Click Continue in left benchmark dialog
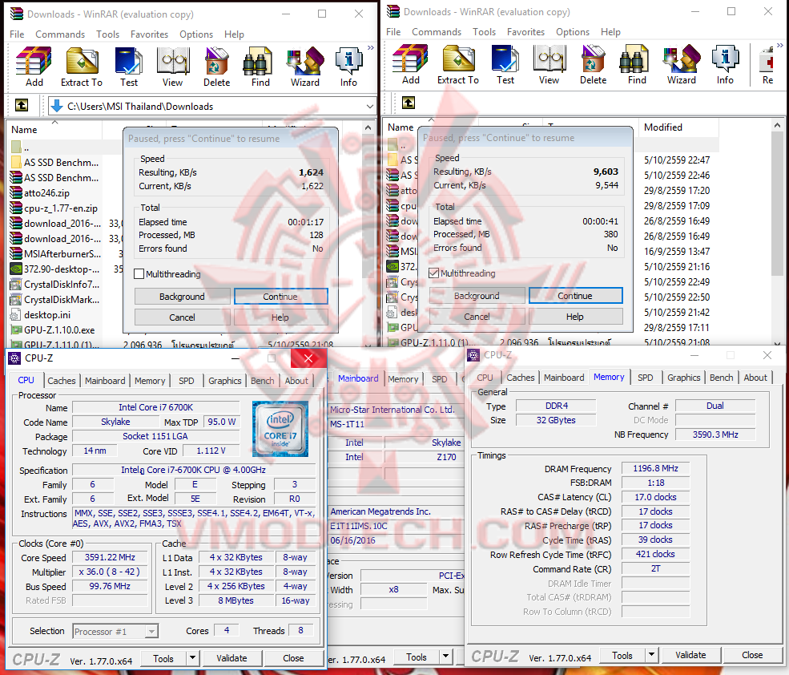This screenshot has height=675, width=789. [280, 297]
